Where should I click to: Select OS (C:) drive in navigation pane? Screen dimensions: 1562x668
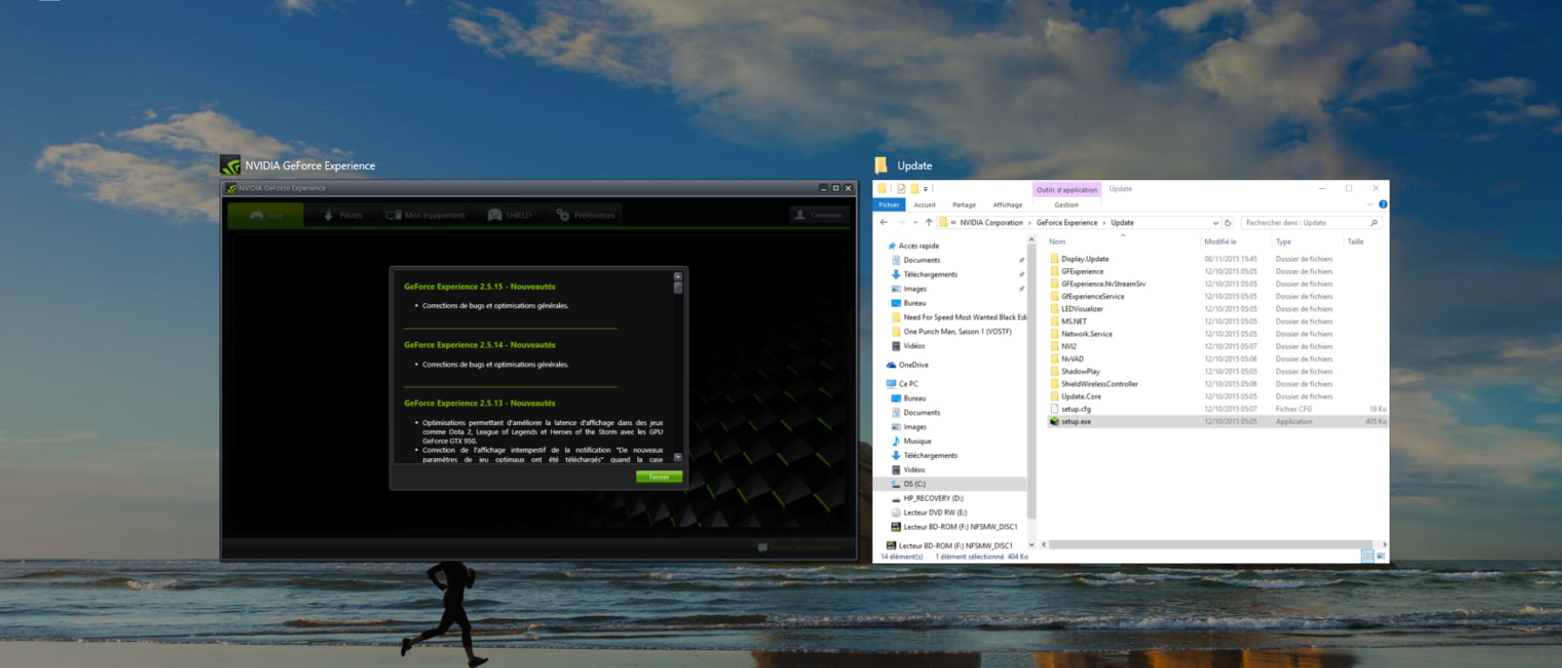pyautogui.click(x=950, y=484)
